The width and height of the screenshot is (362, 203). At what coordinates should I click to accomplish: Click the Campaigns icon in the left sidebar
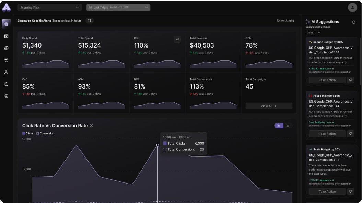pyautogui.click(x=6, y=48)
